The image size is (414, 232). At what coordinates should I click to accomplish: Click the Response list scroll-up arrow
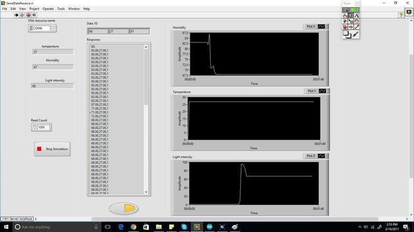[x=146, y=47]
